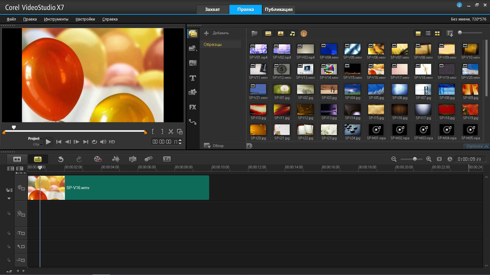
Task: Collapse the library folder panel arrow
Action: [249, 146]
